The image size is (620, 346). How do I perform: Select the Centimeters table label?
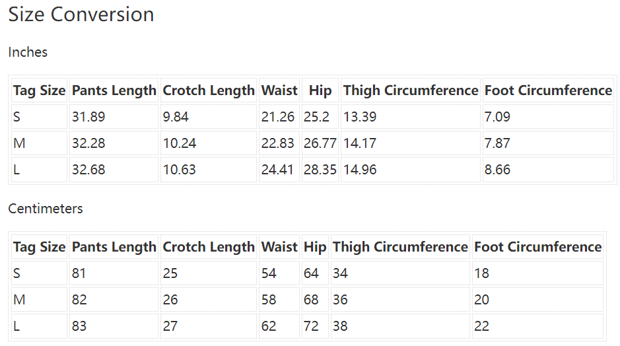tap(46, 209)
